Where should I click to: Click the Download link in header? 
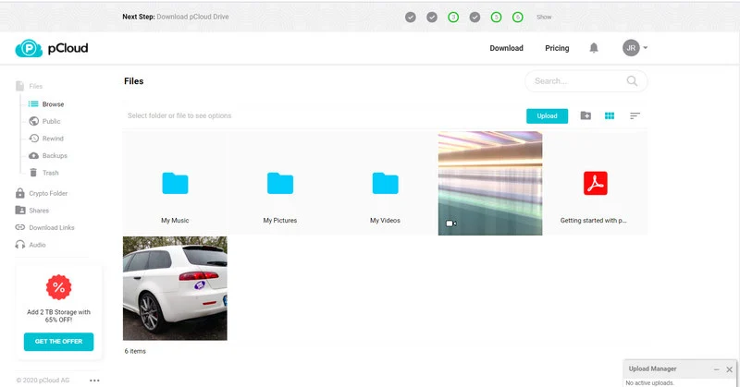pos(506,48)
